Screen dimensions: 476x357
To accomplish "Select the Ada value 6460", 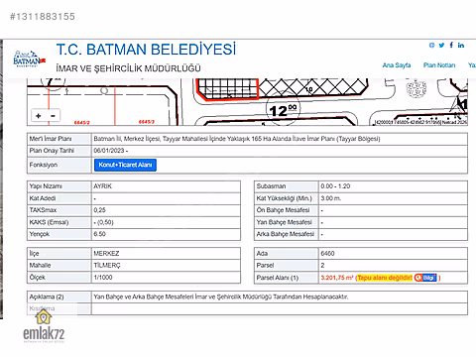I will [x=327, y=254].
